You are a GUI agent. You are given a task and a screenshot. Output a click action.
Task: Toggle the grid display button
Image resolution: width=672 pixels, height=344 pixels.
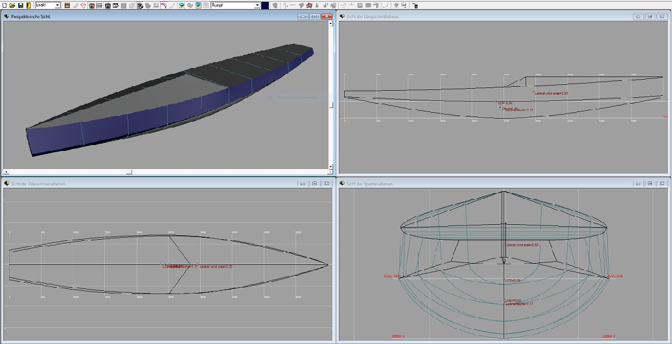[x=99, y=5]
